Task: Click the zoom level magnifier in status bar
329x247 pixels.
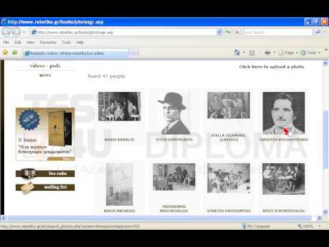Action: pyautogui.click(x=300, y=226)
